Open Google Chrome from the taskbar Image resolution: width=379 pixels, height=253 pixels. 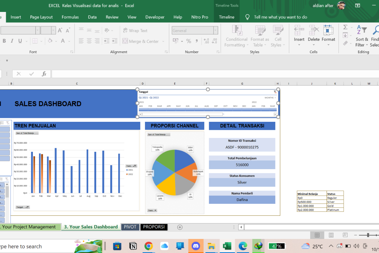(149, 246)
